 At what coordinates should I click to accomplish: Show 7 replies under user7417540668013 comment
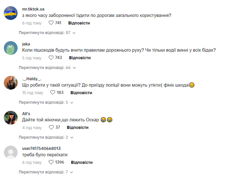click(46, 172)
